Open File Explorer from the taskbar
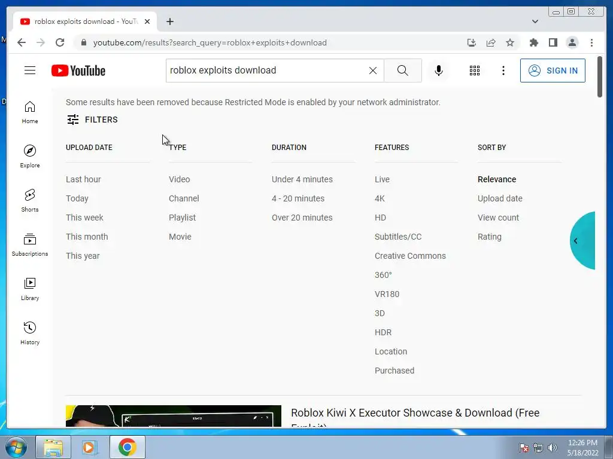The width and height of the screenshot is (613, 459). point(53,447)
